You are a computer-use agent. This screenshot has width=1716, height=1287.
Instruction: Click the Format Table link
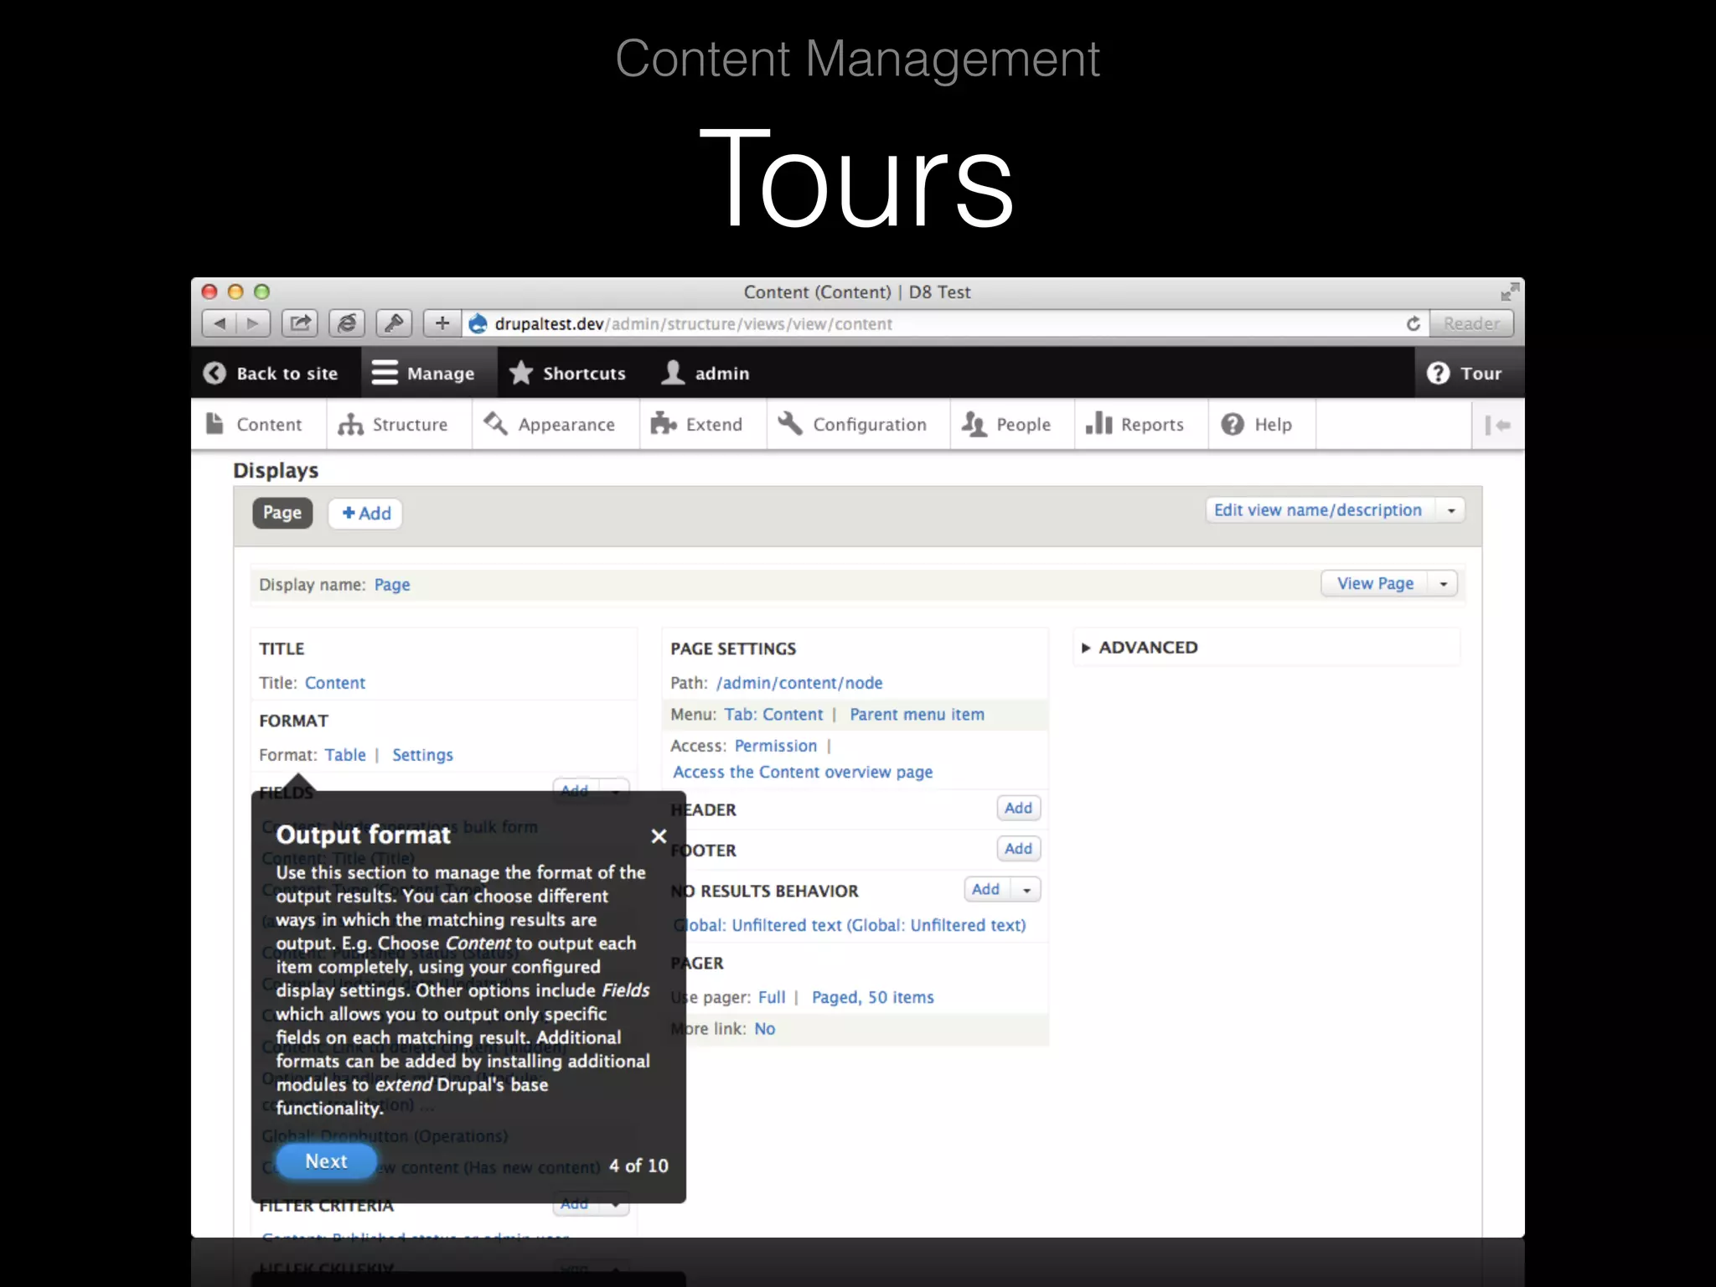(345, 755)
